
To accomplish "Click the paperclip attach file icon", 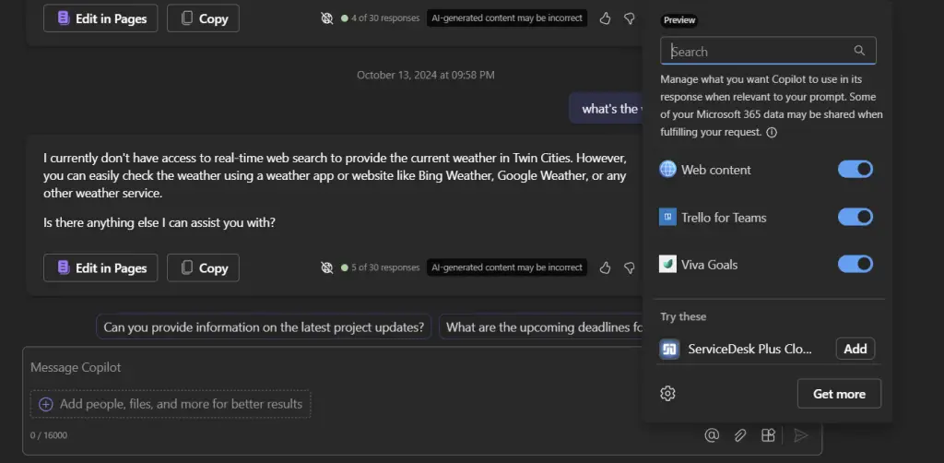I will [x=739, y=435].
